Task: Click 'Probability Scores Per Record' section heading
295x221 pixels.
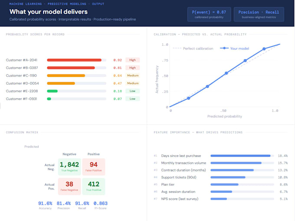Action: coord(35,35)
